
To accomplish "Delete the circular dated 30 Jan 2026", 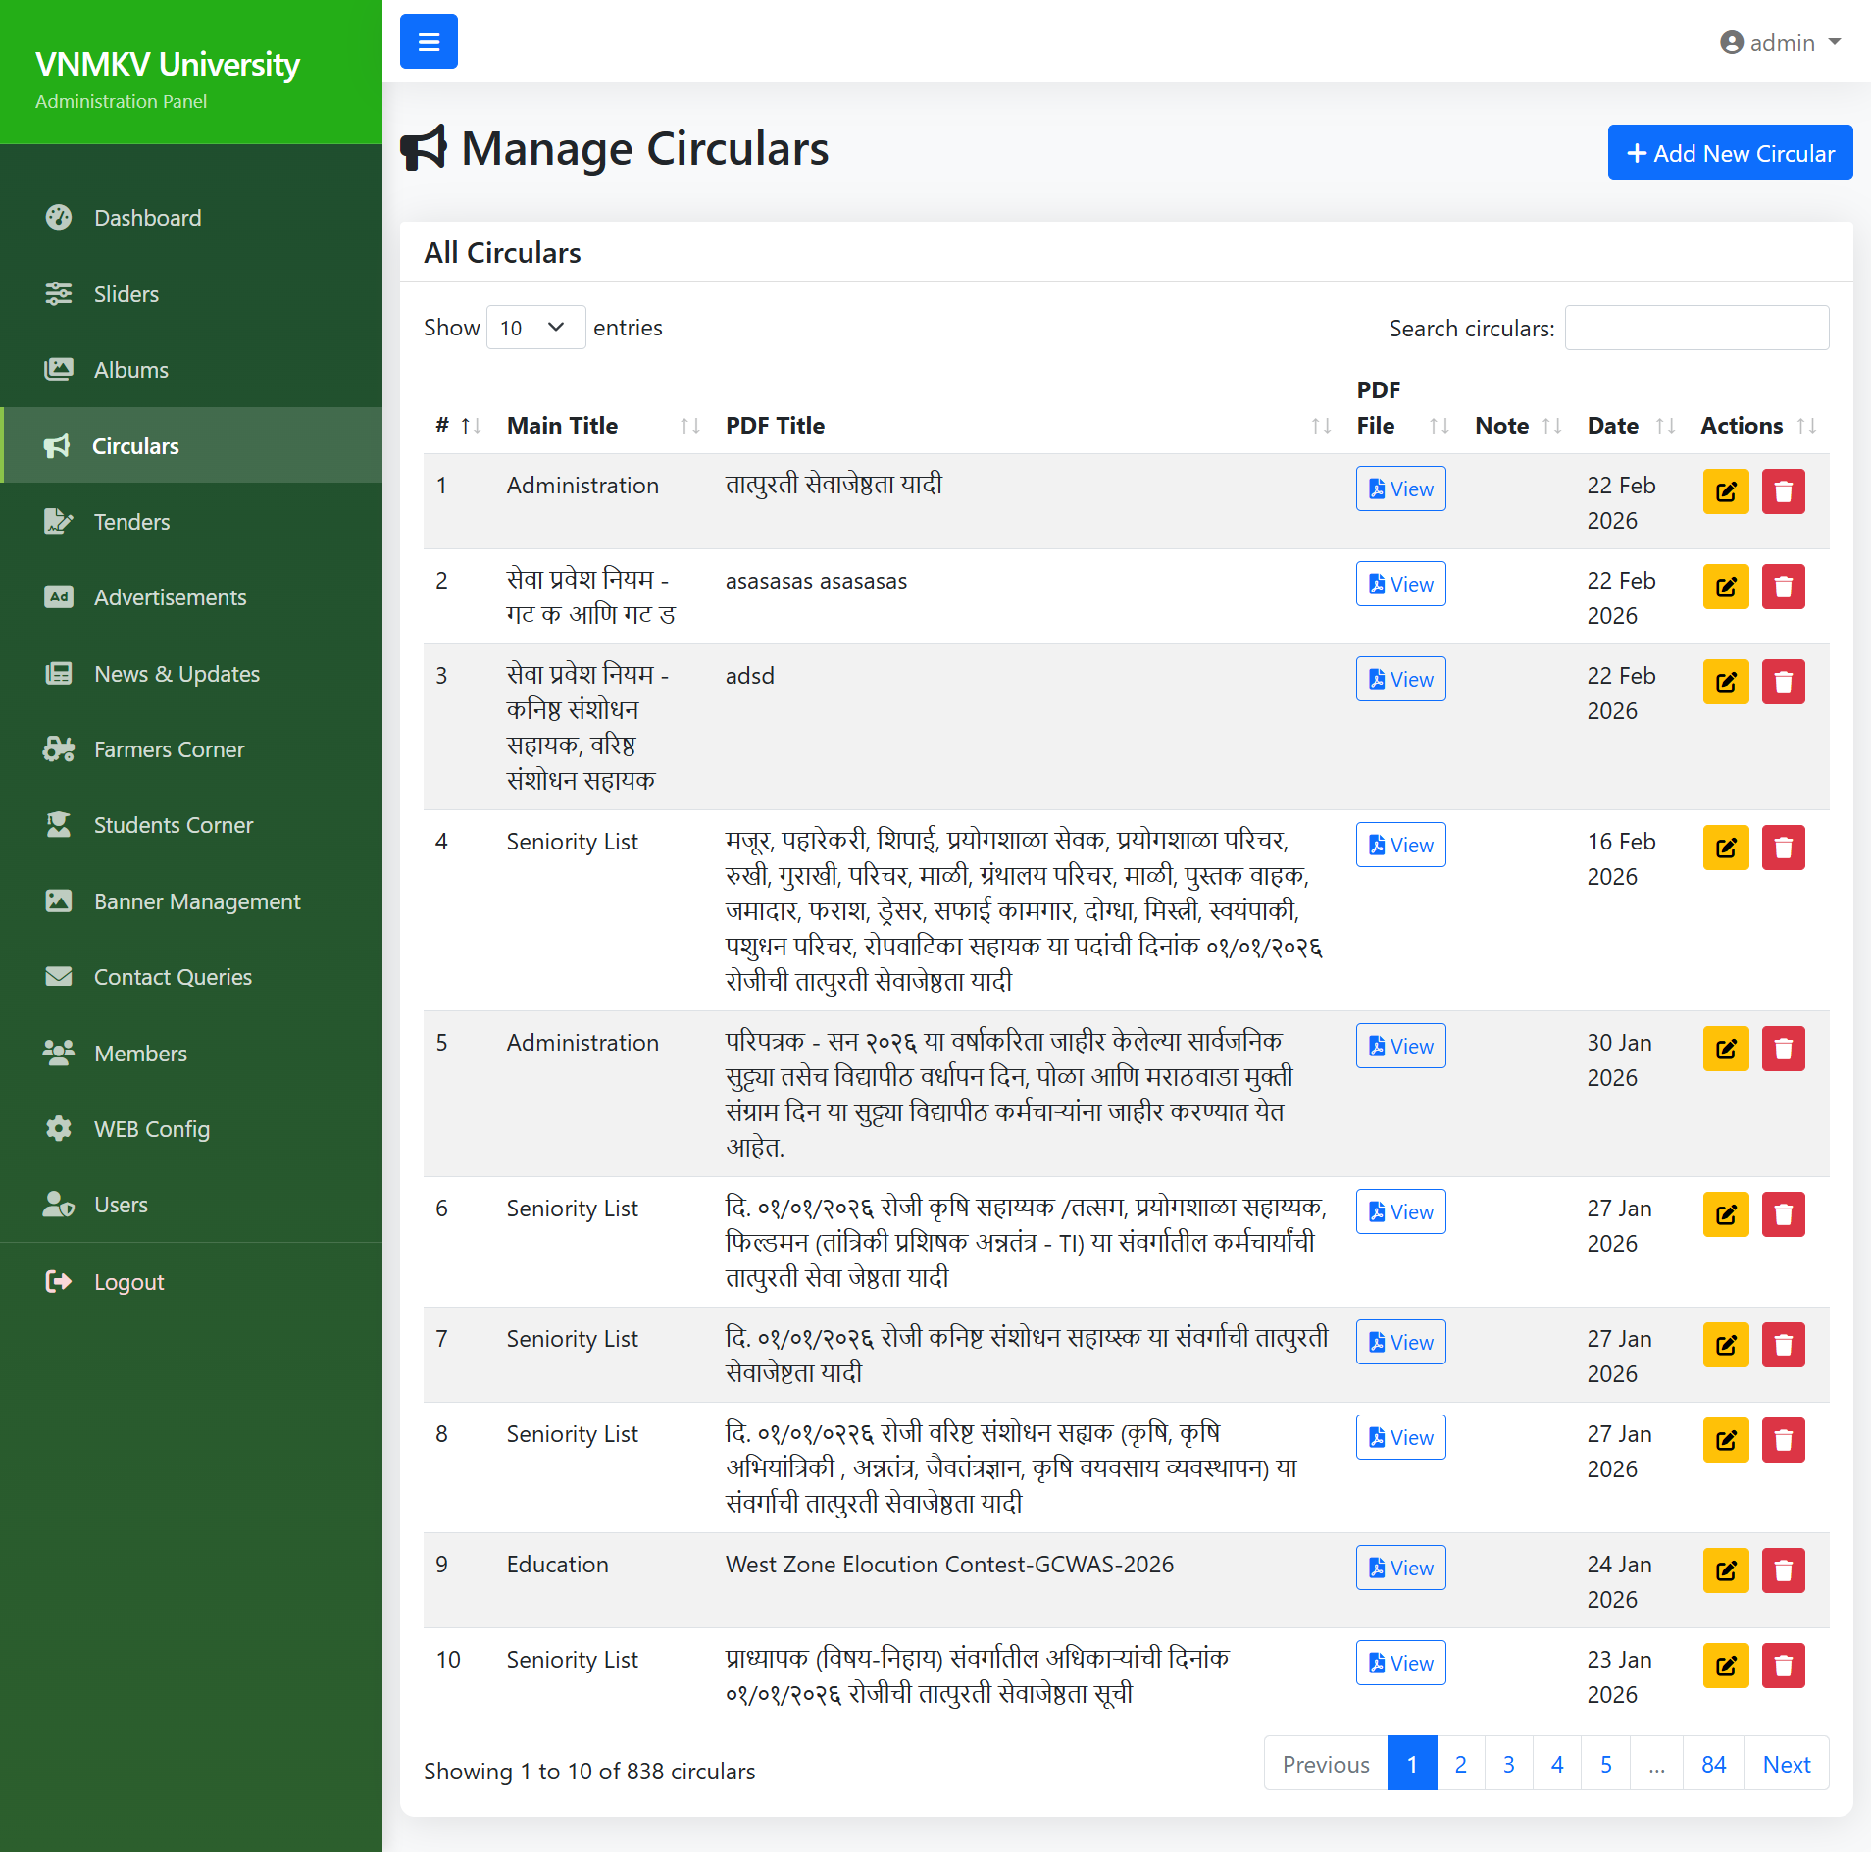I will [x=1783, y=1049].
